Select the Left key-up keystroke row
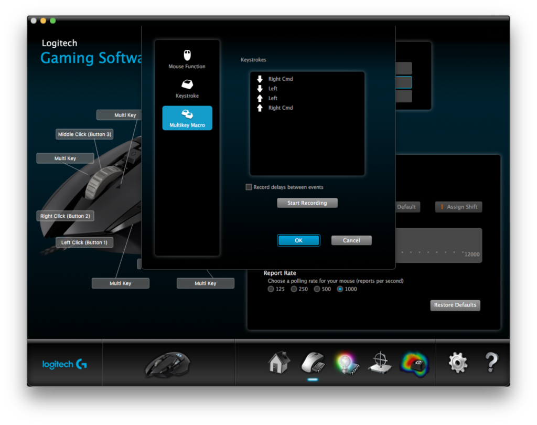 click(x=307, y=98)
